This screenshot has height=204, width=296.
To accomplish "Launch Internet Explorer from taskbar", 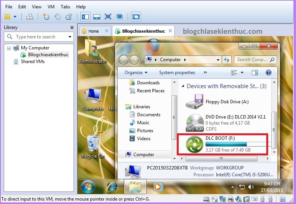I will click(x=112, y=187).
